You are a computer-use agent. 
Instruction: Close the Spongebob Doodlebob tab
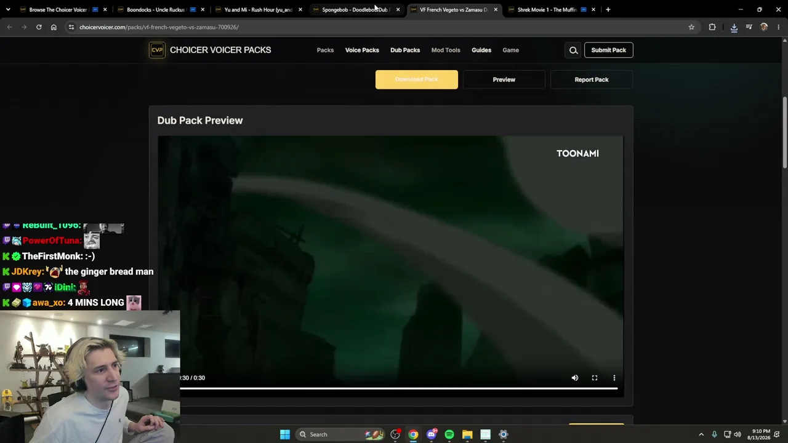click(398, 10)
